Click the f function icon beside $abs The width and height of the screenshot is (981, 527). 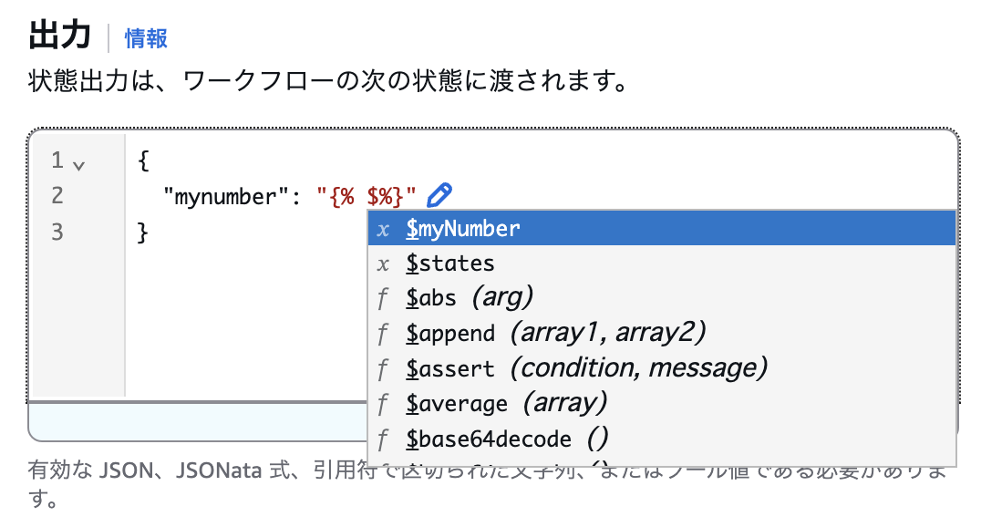click(384, 298)
